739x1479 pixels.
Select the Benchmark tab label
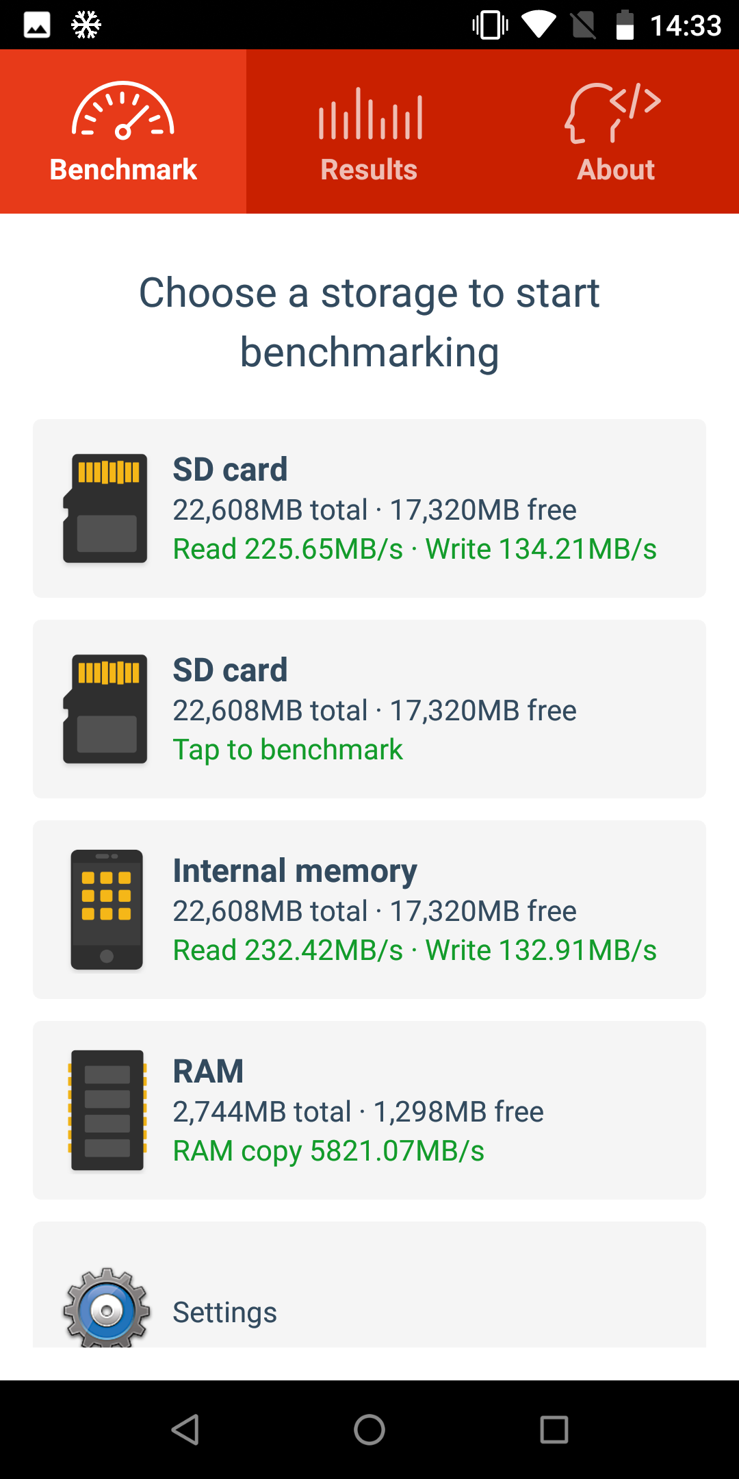[x=123, y=169]
